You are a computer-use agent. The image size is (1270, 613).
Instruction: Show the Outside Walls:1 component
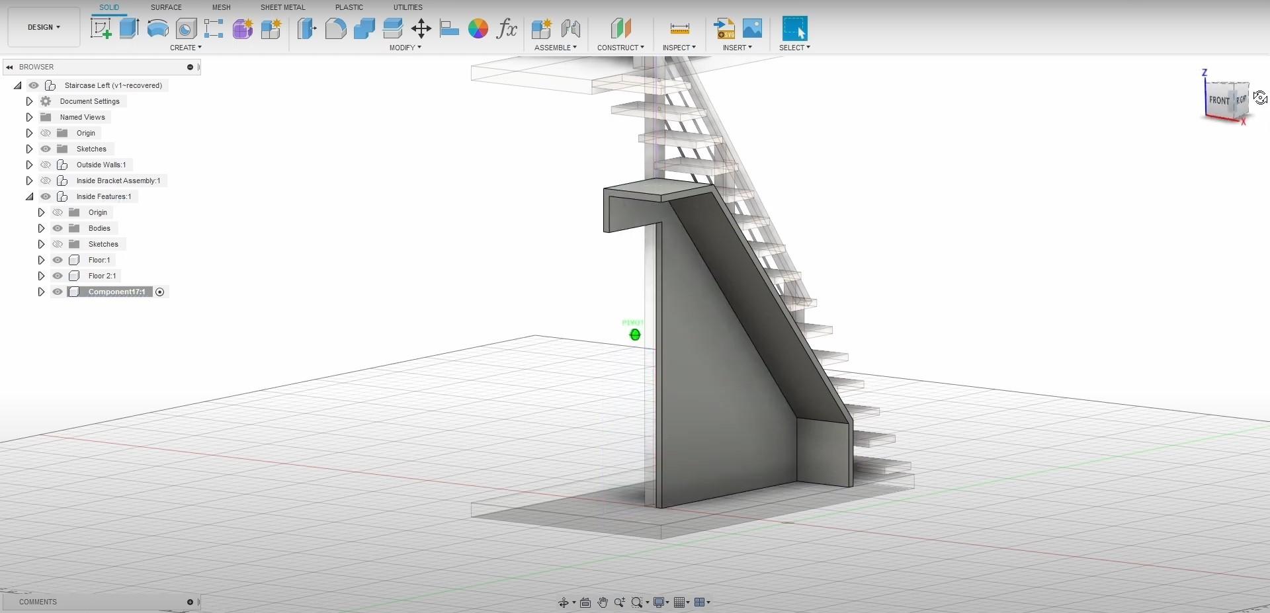coord(46,165)
